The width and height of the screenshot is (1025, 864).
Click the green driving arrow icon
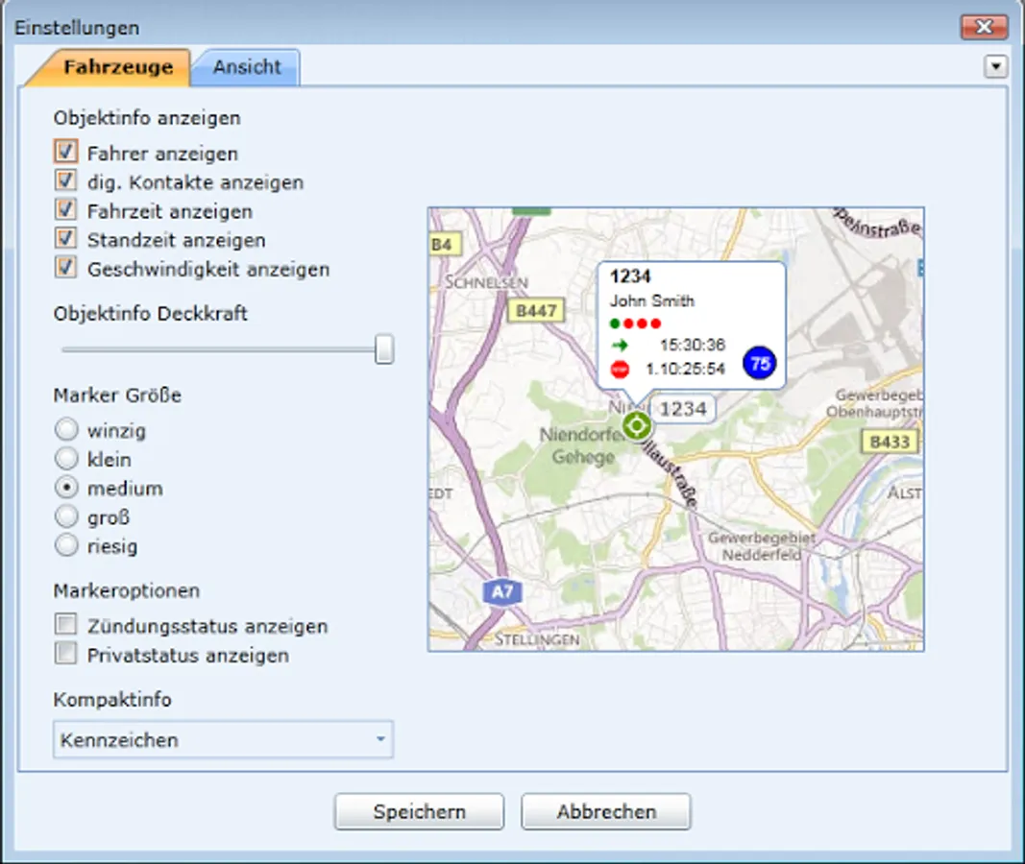click(619, 345)
